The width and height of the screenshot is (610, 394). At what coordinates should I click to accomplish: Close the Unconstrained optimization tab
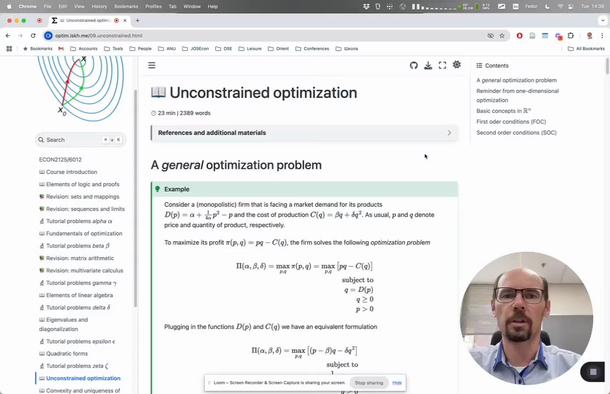pos(125,20)
